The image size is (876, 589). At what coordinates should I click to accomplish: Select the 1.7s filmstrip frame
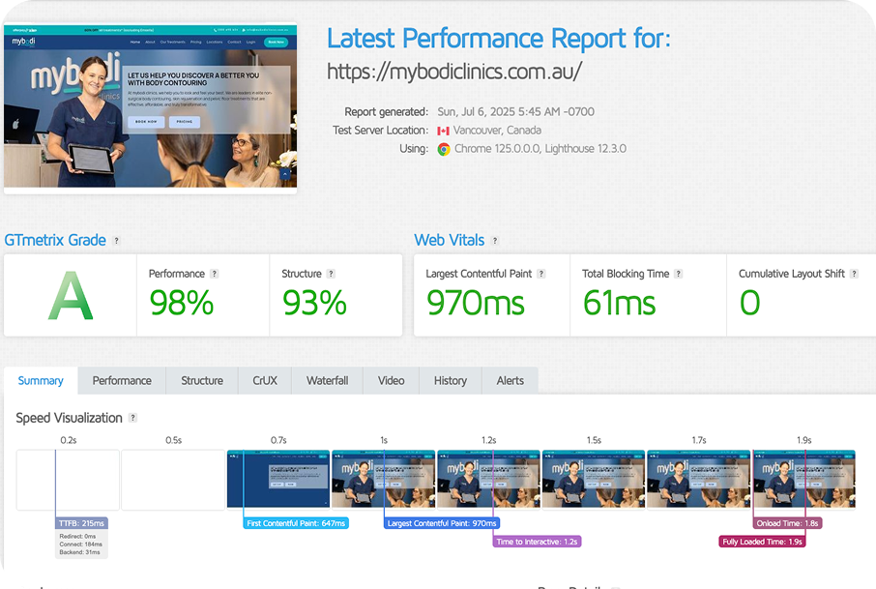pos(698,480)
